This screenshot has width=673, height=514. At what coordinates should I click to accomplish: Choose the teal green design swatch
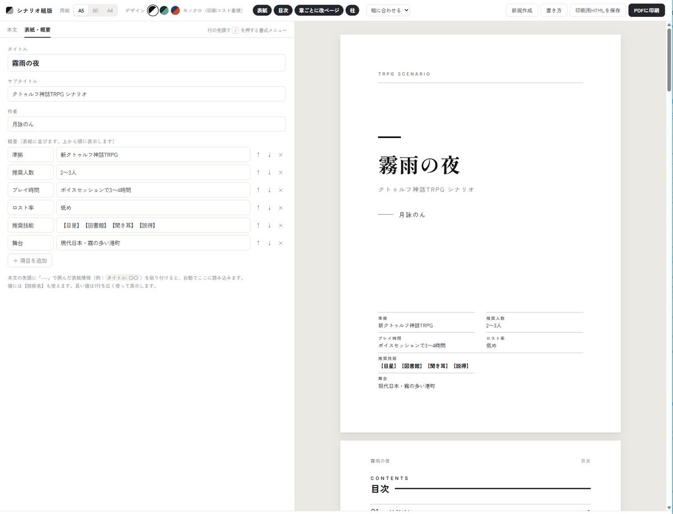click(x=164, y=10)
